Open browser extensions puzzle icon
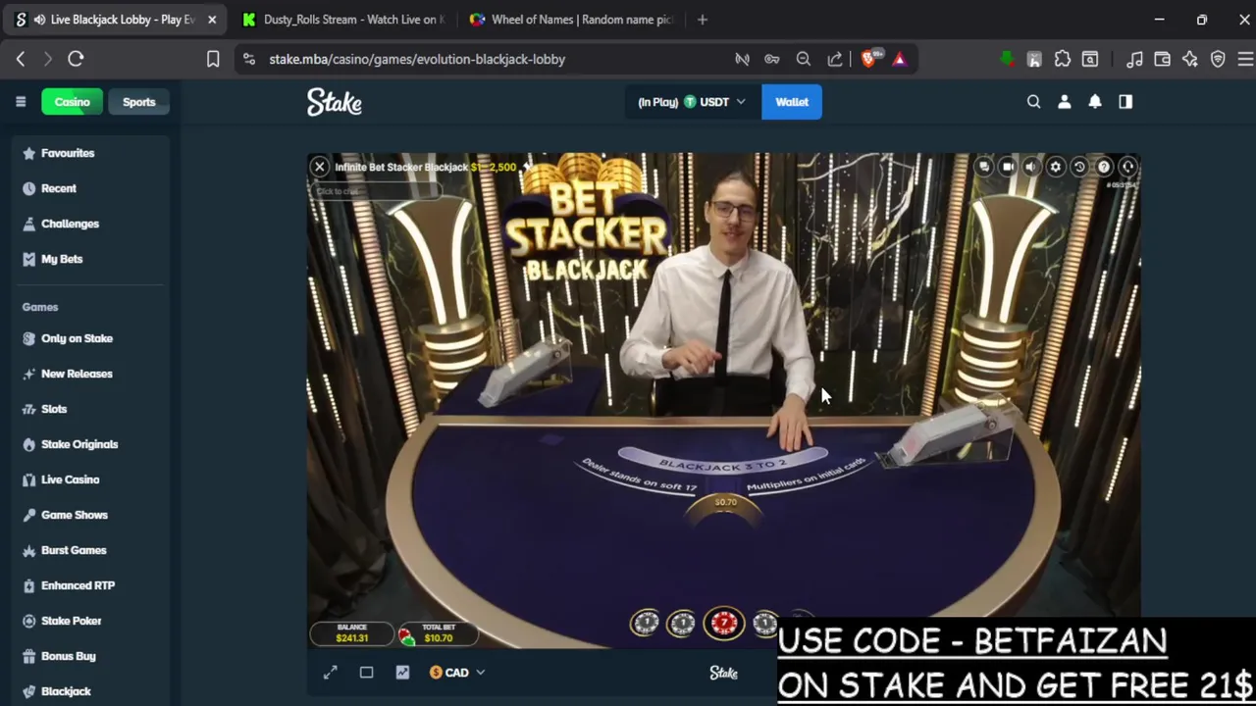The width and height of the screenshot is (1256, 706). click(1063, 59)
